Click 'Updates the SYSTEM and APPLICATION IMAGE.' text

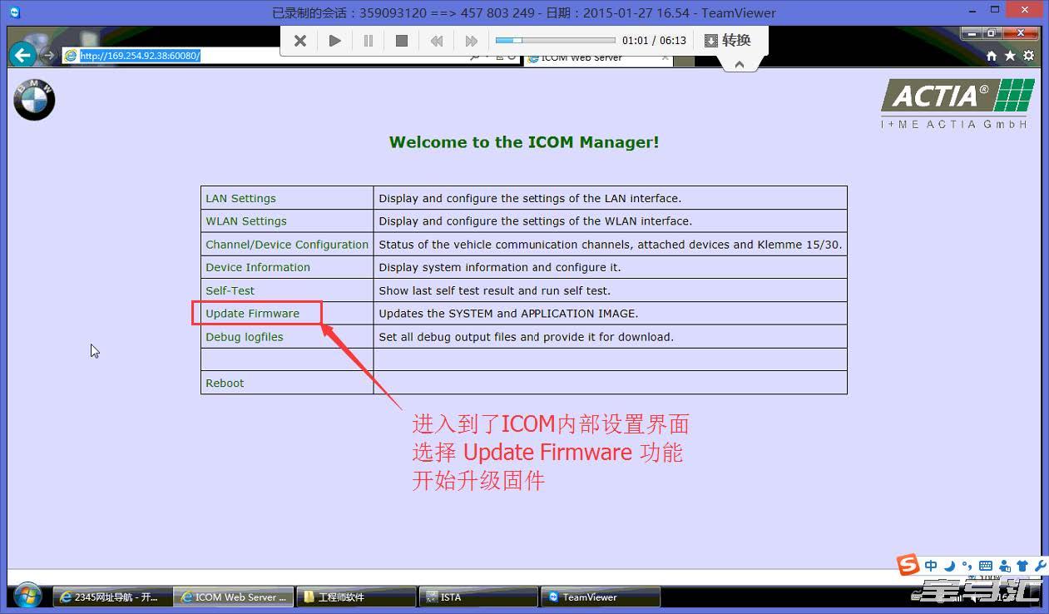pyautogui.click(x=508, y=314)
